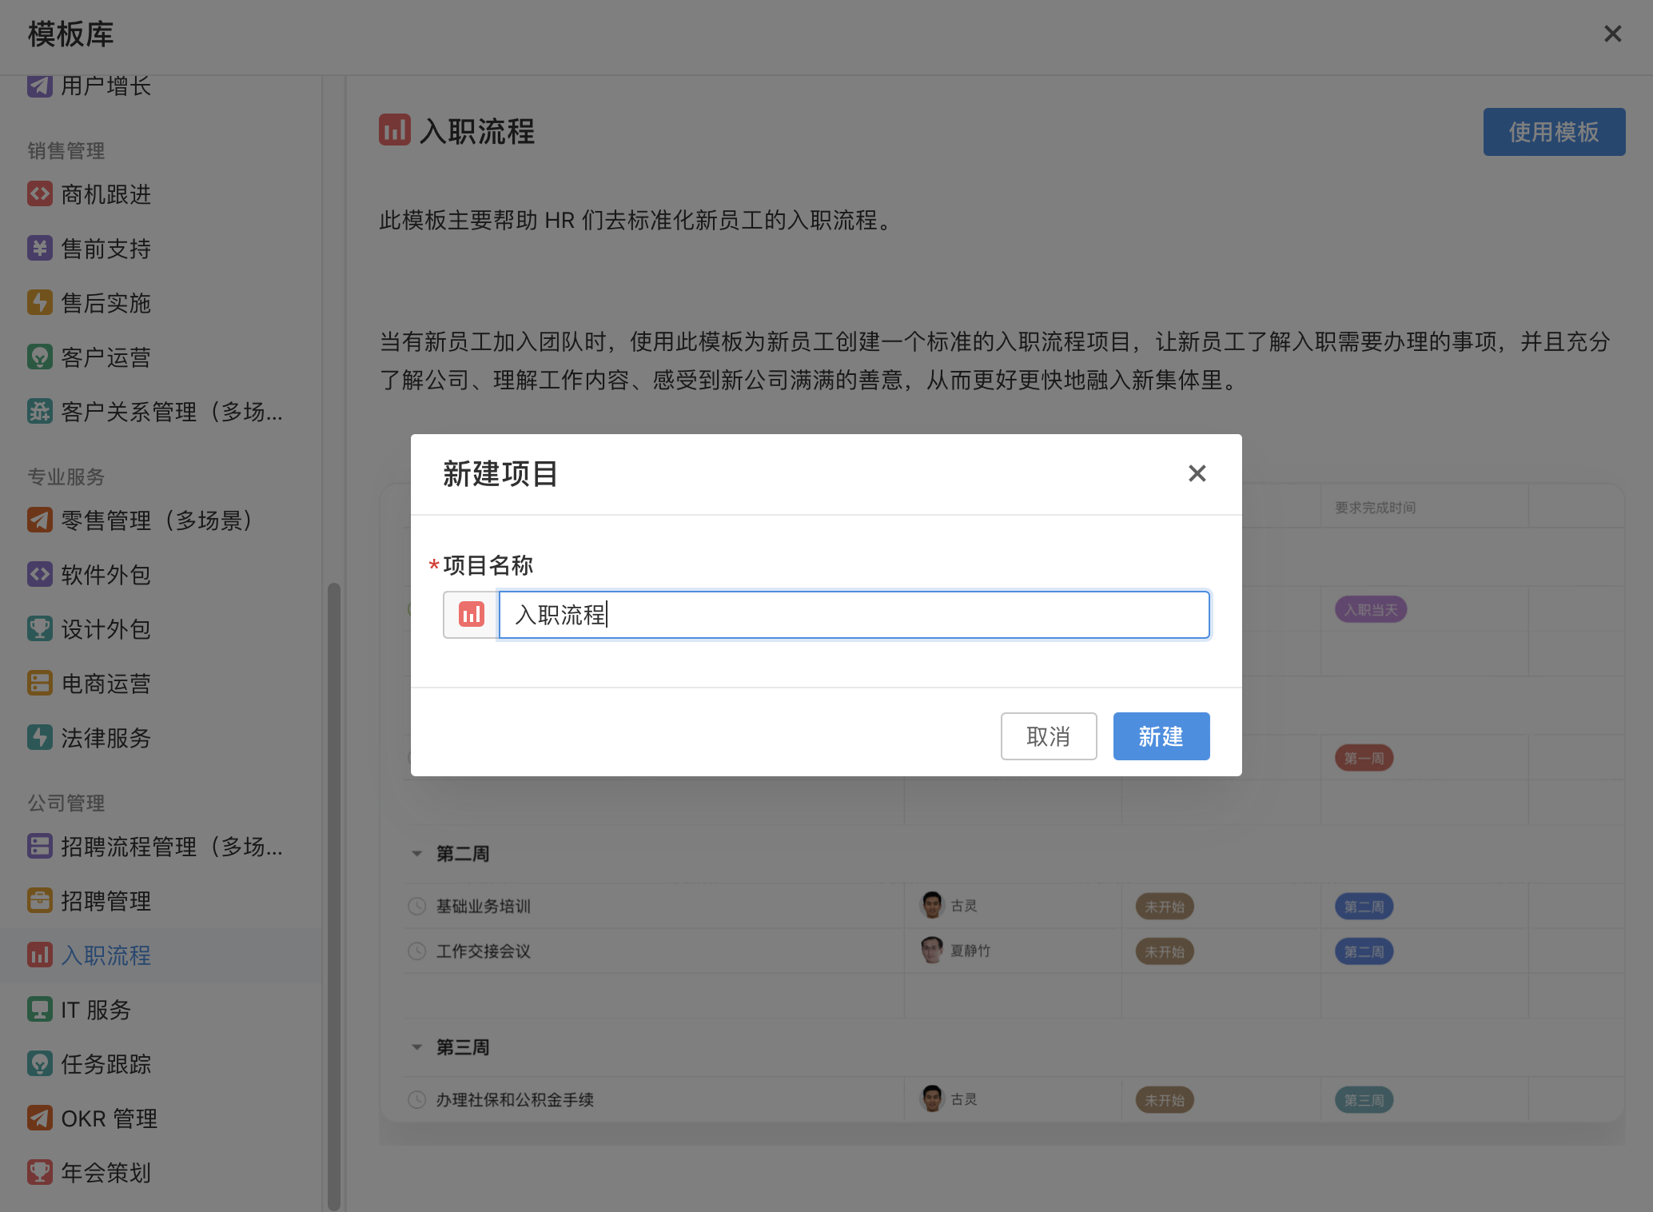Screen dimensions: 1653x1212
Task: Click the 客户运营 template icon
Action: [x=40, y=357]
